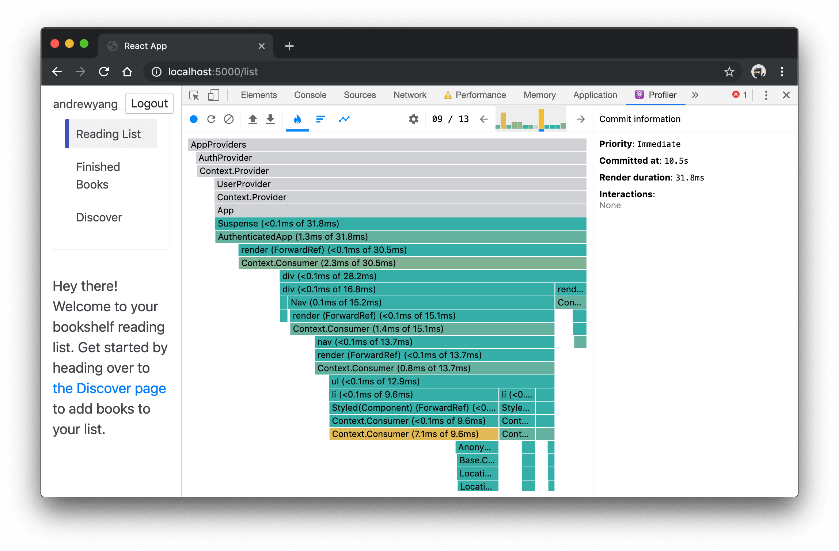This screenshot has height=551, width=839.
Task: Save the profile using the download icon
Action: (x=270, y=119)
